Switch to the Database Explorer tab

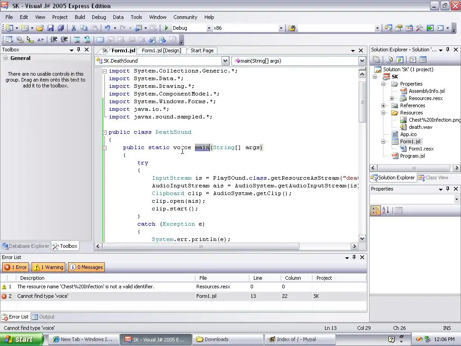25,246
